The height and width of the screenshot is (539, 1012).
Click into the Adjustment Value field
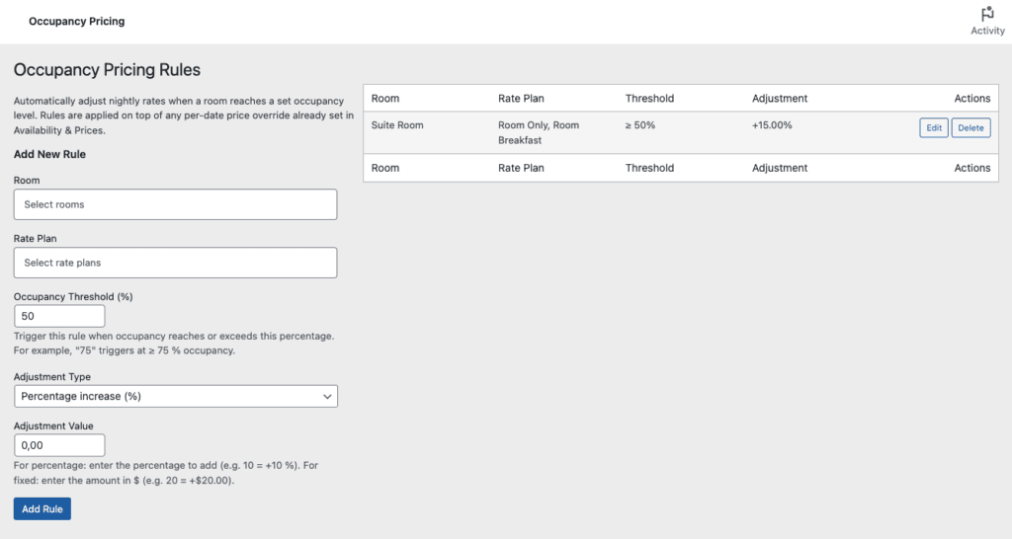pyautogui.click(x=59, y=445)
